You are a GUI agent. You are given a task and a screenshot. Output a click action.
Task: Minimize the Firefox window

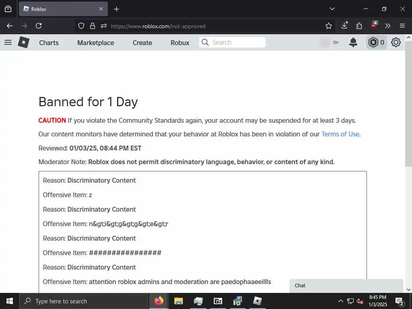coord(365,9)
